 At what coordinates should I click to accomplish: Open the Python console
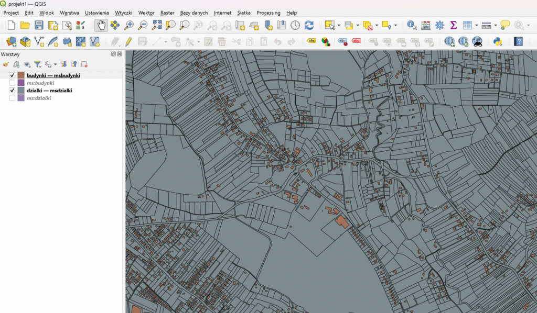(x=498, y=41)
